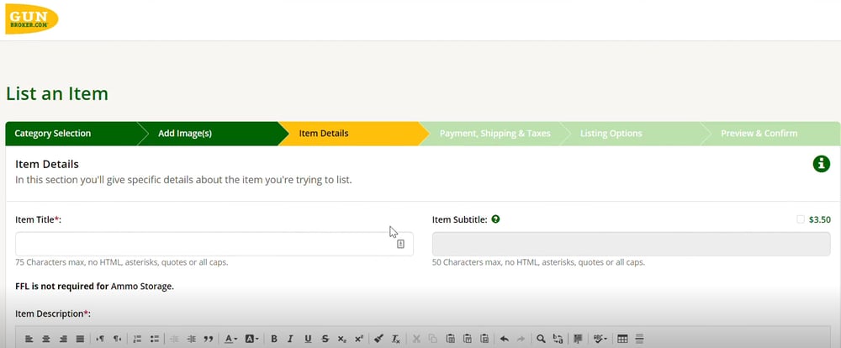This screenshot has width=841, height=348.
Task: Enable the $3.50 Item Subtitle checkbox
Action: pos(801,219)
